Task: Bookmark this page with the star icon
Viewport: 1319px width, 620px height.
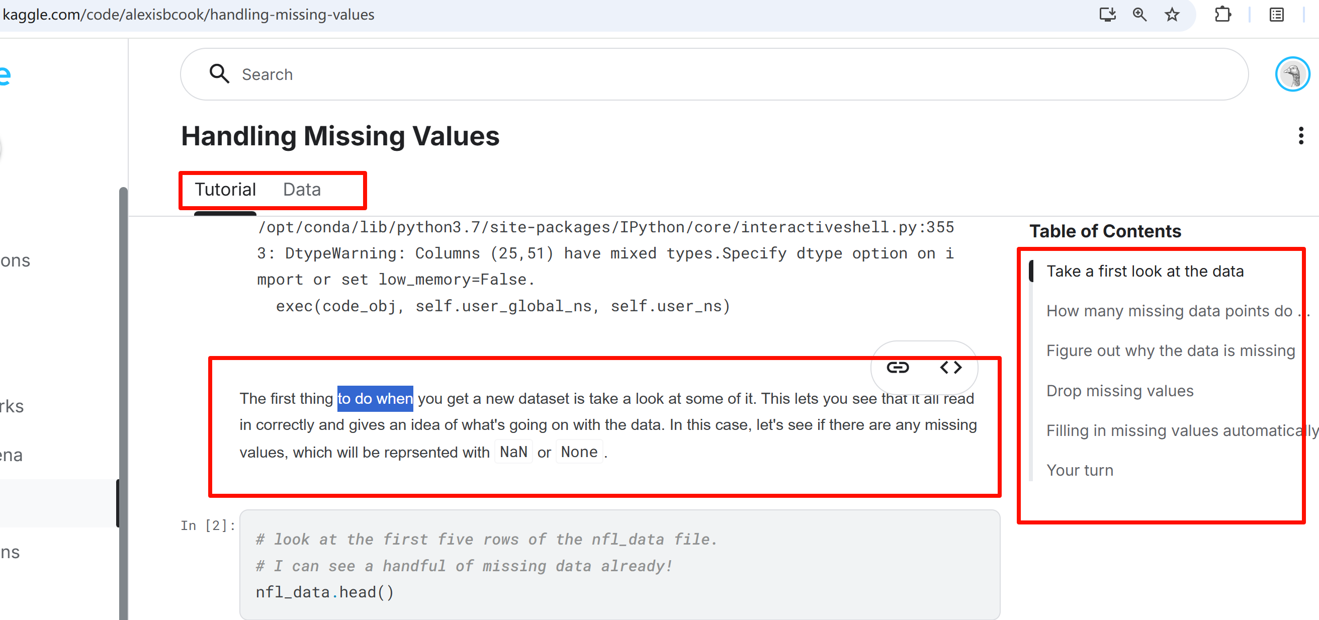Action: tap(1172, 15)
